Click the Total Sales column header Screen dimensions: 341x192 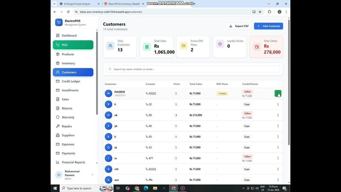coord(196,84)
